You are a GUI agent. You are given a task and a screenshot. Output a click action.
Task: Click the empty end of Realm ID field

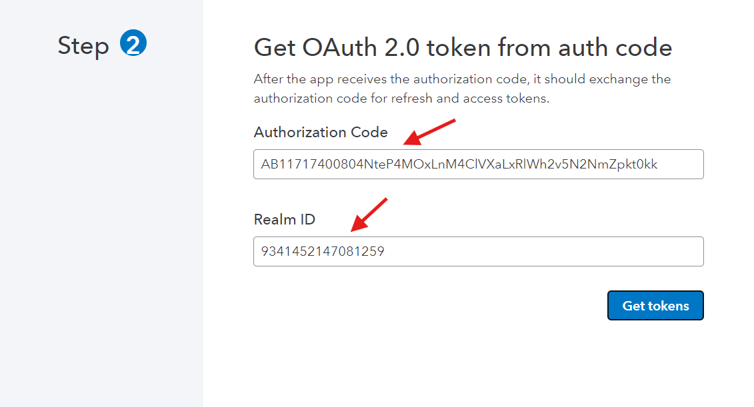[x=543, y=251]
